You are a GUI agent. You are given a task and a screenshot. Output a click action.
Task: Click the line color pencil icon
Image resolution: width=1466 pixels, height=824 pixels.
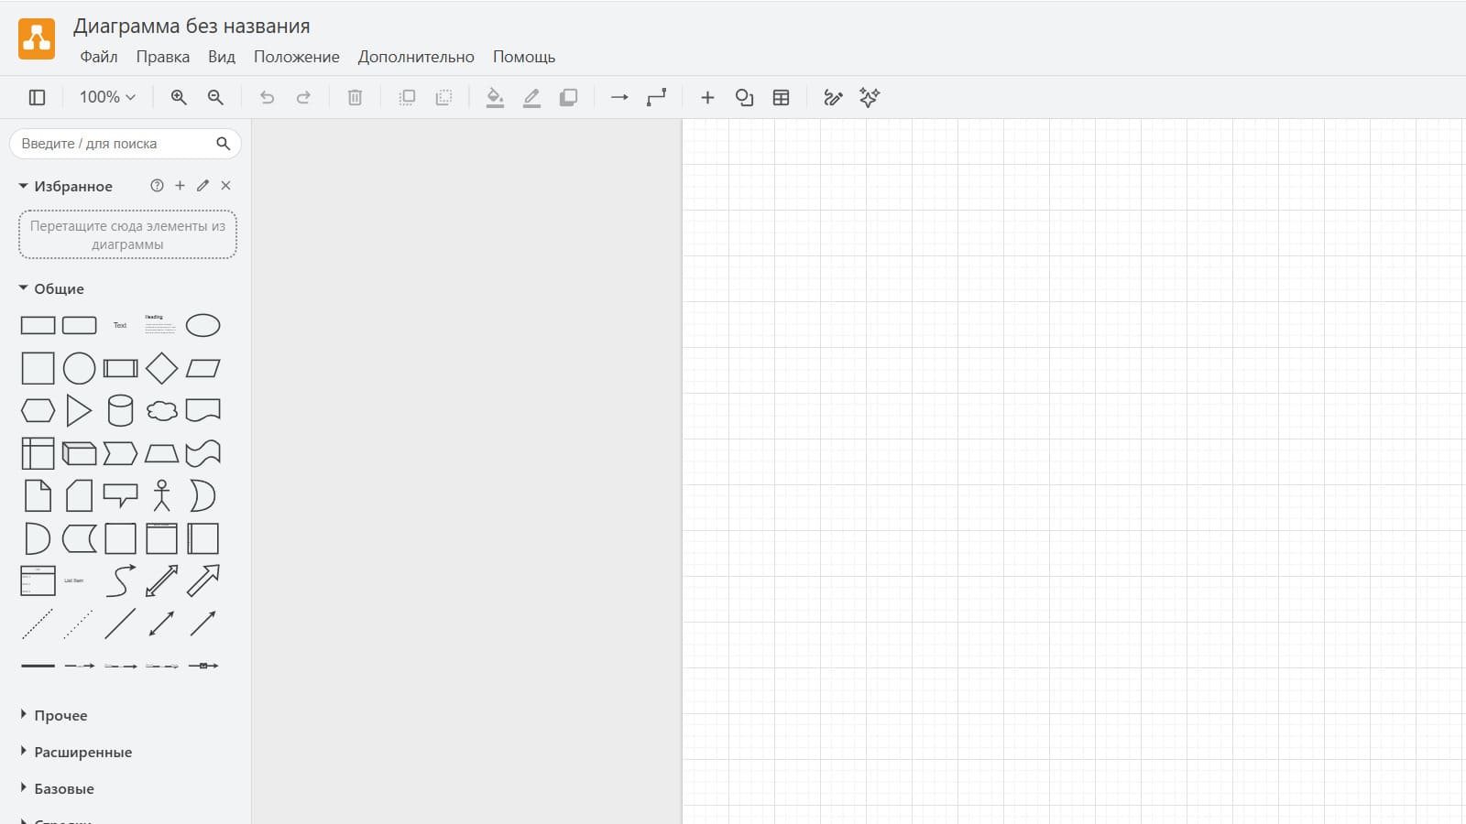[x=531, y=97]
